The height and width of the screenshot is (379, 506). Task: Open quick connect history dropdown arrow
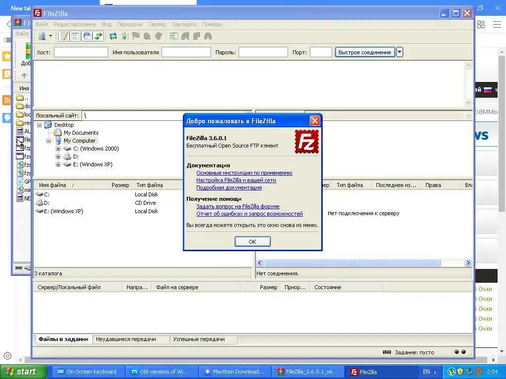click(399, 52)
